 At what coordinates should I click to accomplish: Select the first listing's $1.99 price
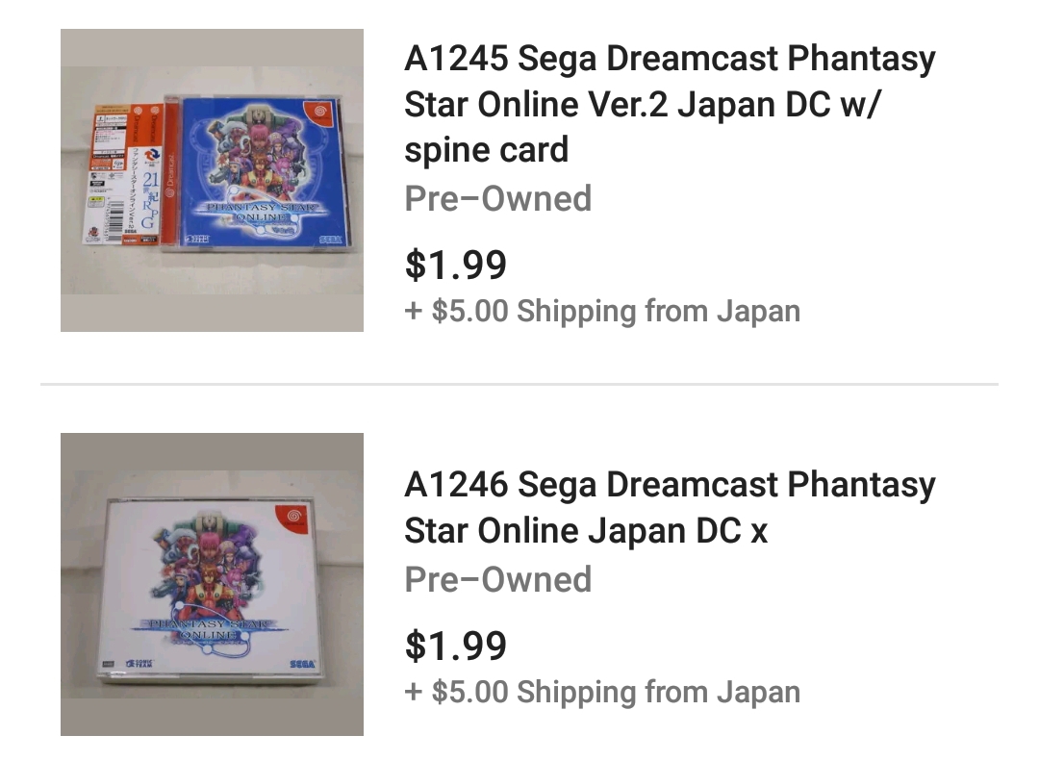(456, 265)
